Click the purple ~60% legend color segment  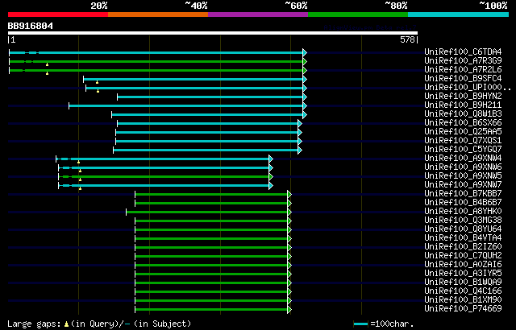pyautogui.click(x=258, y=14)
